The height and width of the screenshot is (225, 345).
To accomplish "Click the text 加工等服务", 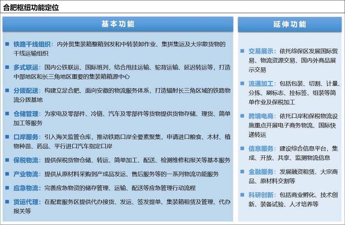I will (28, 123).
